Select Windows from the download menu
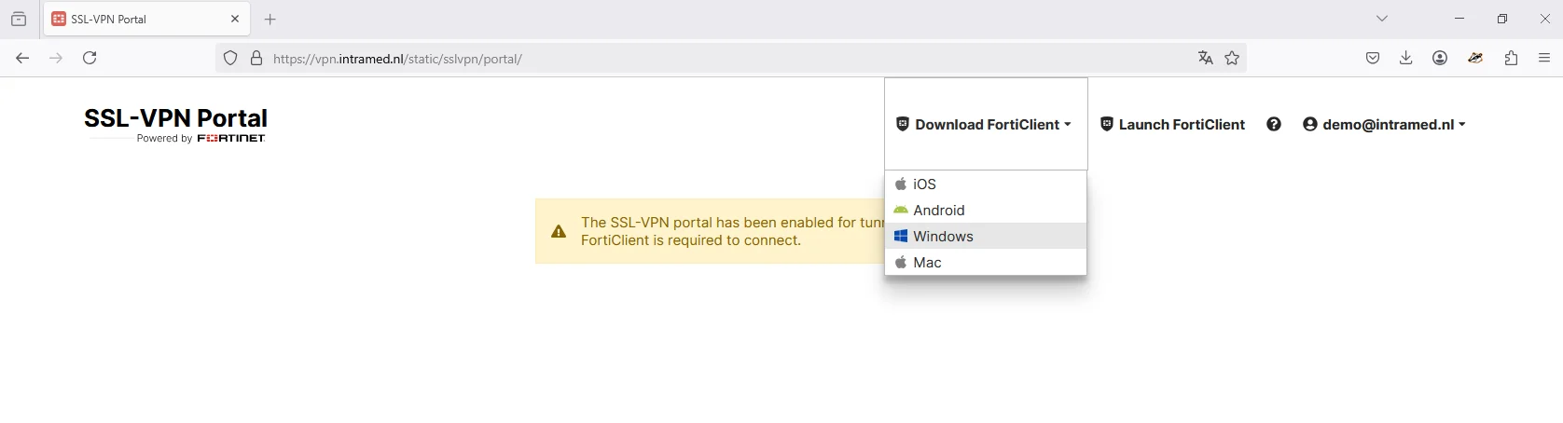Image resolution: width=1563 pixels, height=423 pixels. click(986, 236)
